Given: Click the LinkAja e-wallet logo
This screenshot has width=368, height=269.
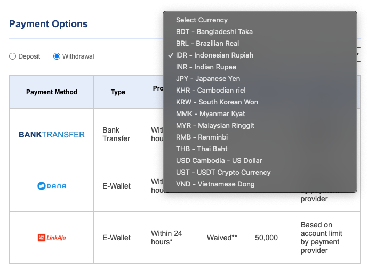Looking at the screenshot, I should (52, 238).
